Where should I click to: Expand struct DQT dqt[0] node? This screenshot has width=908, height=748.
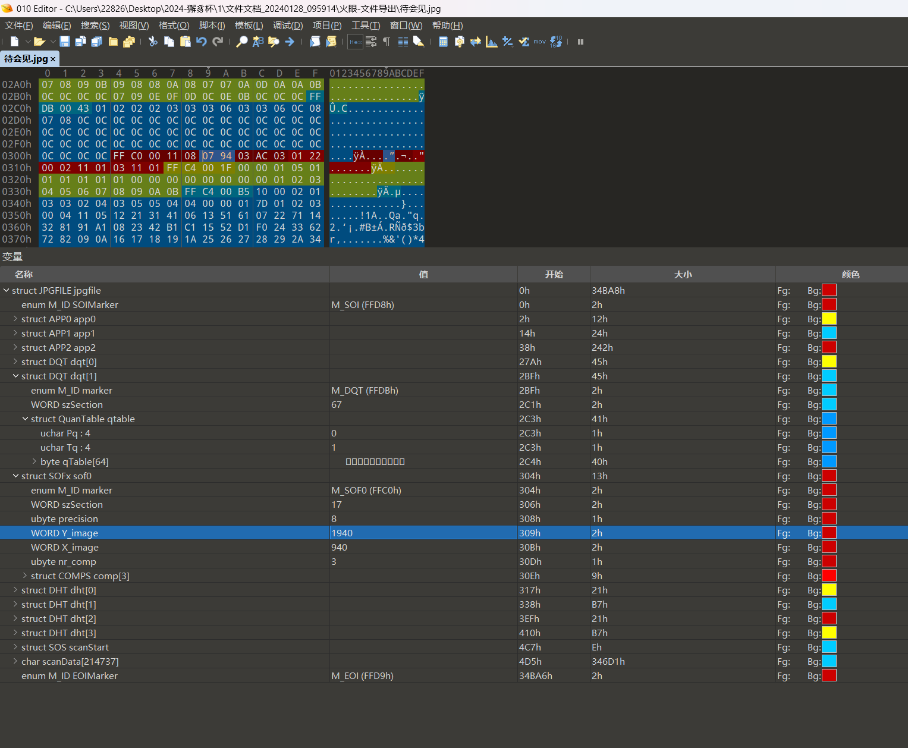click(x=15, y=362)
